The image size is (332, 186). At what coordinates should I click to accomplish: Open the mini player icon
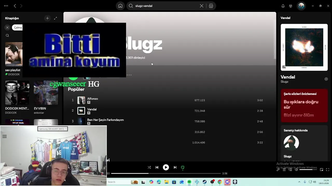click(x=322, y=170)
